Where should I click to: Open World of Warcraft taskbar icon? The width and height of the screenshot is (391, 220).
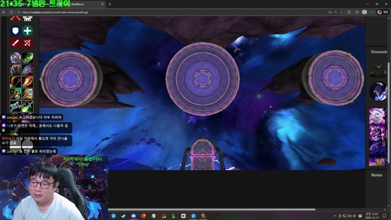tap(203, 216)
